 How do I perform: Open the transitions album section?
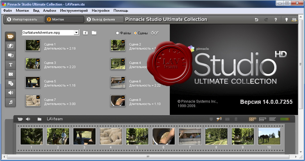[x=10, y=46]
